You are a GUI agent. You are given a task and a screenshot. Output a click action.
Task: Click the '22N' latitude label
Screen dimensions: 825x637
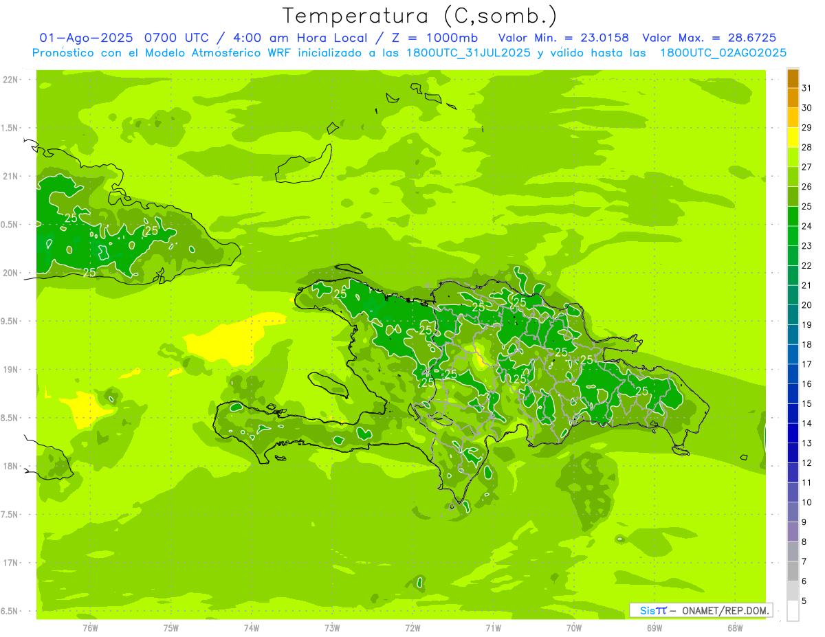[11, 80]
